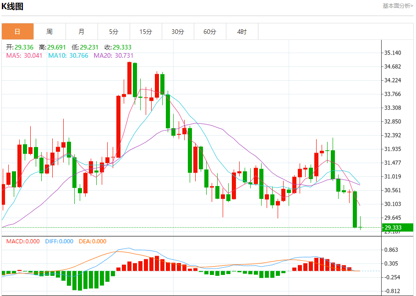Open the 基本面分析> link
416x296 pixels.
point(398,6)
